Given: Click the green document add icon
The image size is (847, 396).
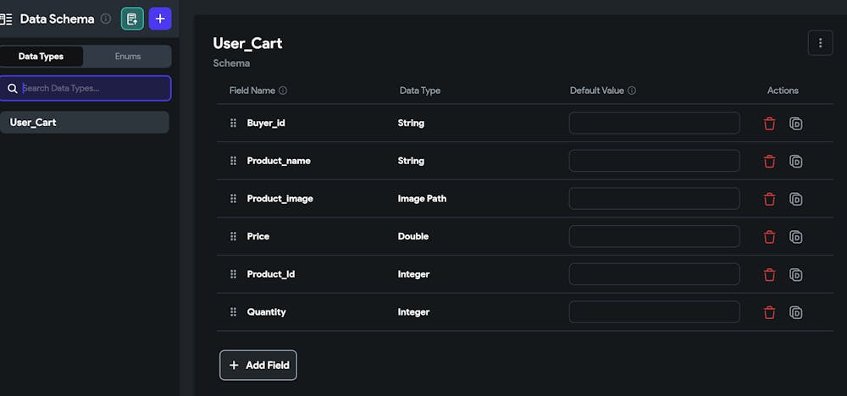Looking at the screenshot, I should click(132, 19).
